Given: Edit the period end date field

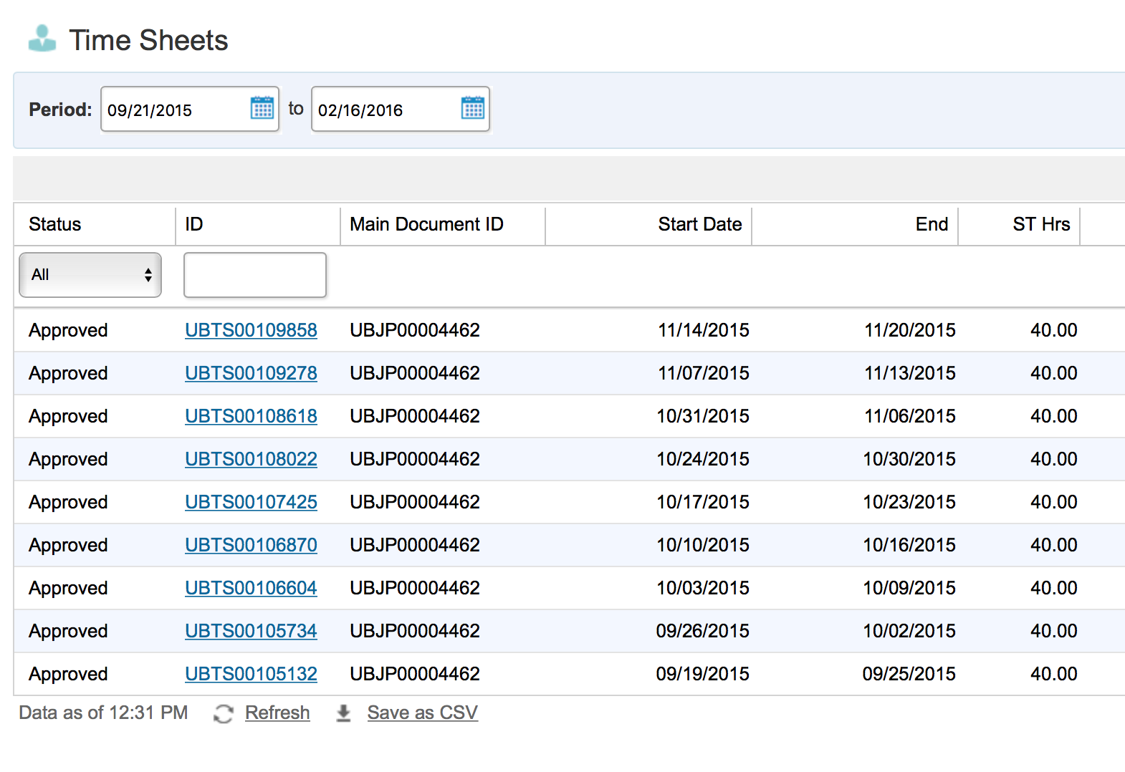Looking at the screenshot, I should coord(386,110).
